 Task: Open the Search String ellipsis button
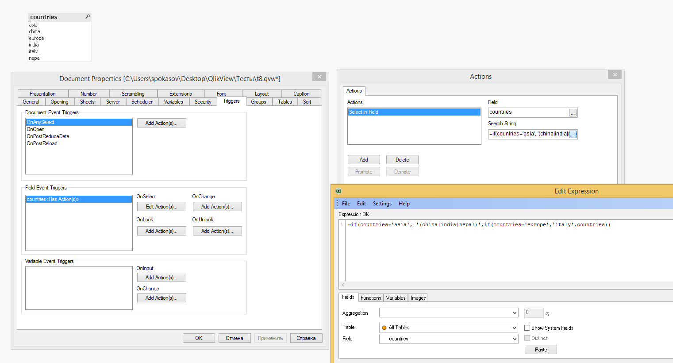[573, 134]
